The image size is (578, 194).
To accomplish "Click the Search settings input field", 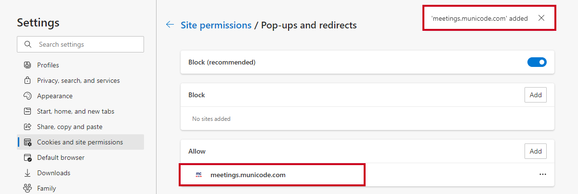I will click(x=80, y=44).
